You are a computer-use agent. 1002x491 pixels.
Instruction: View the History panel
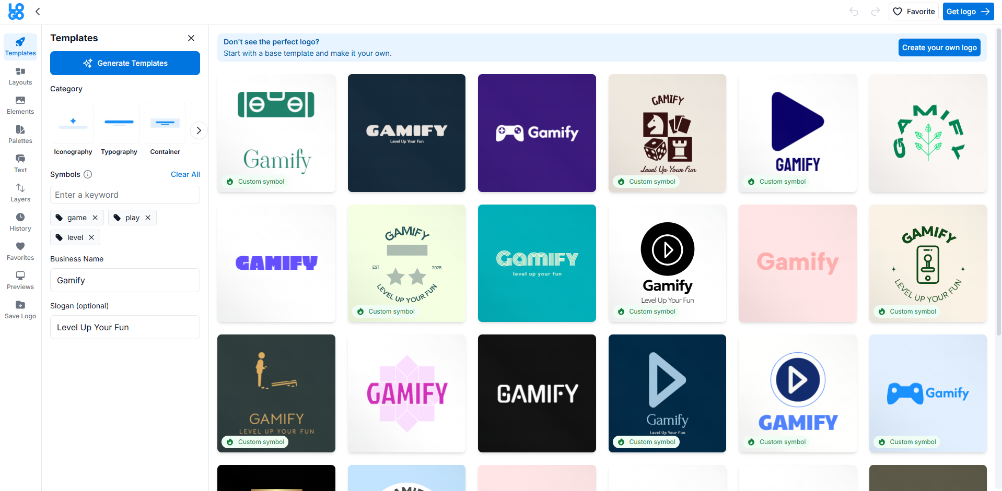click(x=20, y=221)
